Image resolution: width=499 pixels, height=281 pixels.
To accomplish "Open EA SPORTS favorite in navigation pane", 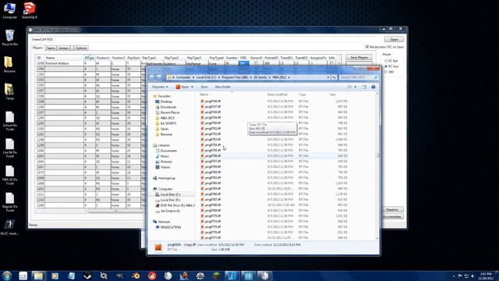I will coord(168,123).
